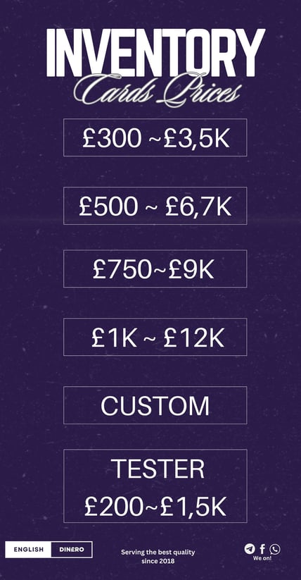Image resolution: width=301 pixels, height=580 pixels.
Task: Click the TESTER label text
Action: [x=158, y=469]
